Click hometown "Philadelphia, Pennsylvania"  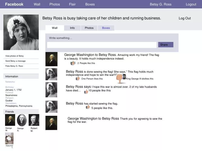(19, 106)
